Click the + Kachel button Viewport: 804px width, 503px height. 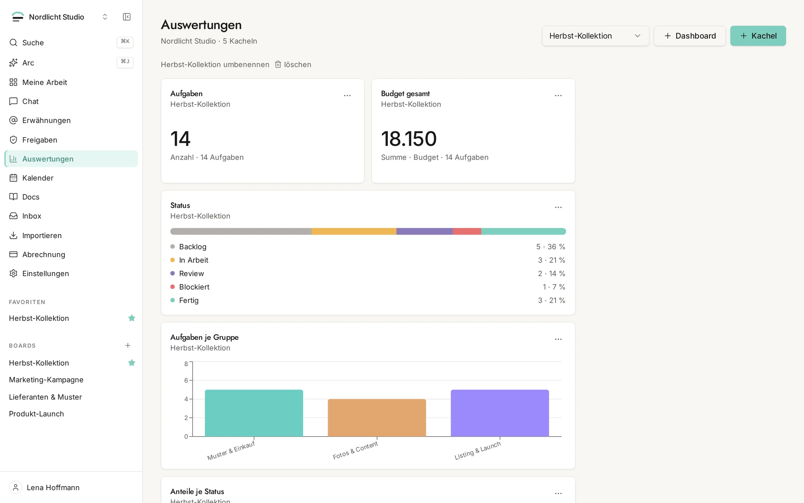(x=758, y=36)
